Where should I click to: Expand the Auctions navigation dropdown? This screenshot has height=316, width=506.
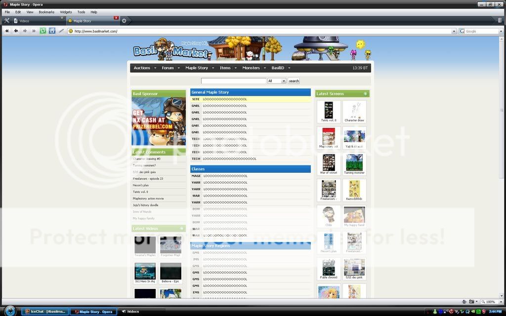tap(155, 68)
